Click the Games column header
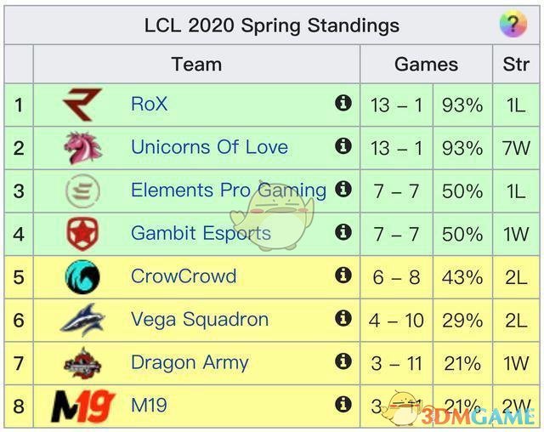Image resolution: width=544 pixels, height=432 pixels. [426, 65]
